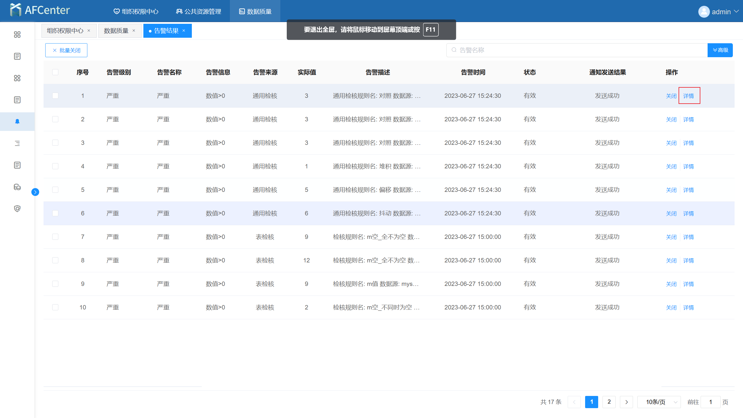
Task: Click the indented list icon in sidebar
Action: tap(17, 143)
